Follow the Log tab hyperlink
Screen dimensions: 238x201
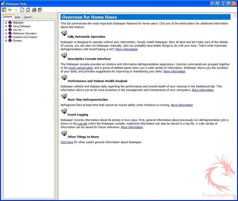pos(82,123)
